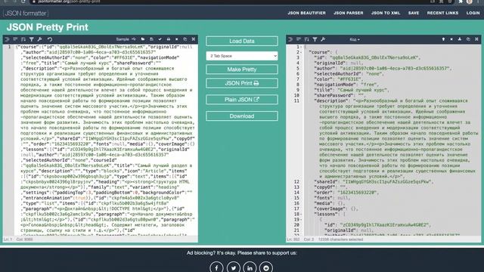Click the download icon in right output toolbar
The width and height of the screenshot is (484, 272).
[460, 39]
